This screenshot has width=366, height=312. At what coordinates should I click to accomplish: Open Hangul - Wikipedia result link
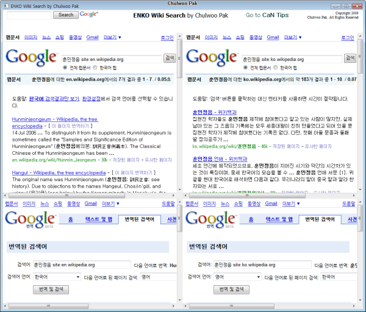[x=59, y=172]
